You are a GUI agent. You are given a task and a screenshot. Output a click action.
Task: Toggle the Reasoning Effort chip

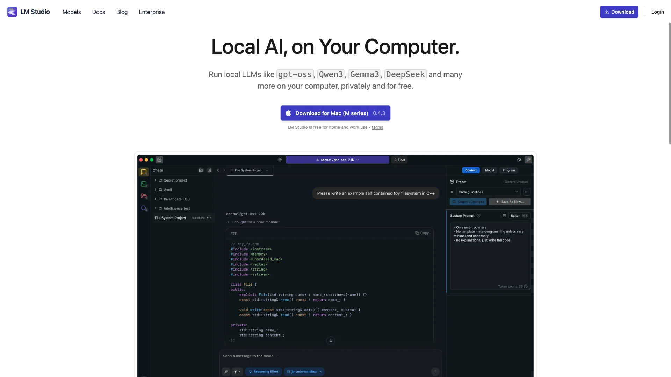click(264, 372)
